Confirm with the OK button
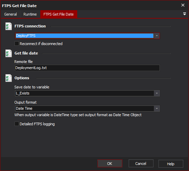This screenshot has width=189, height=171. click(x=110, y=164)
